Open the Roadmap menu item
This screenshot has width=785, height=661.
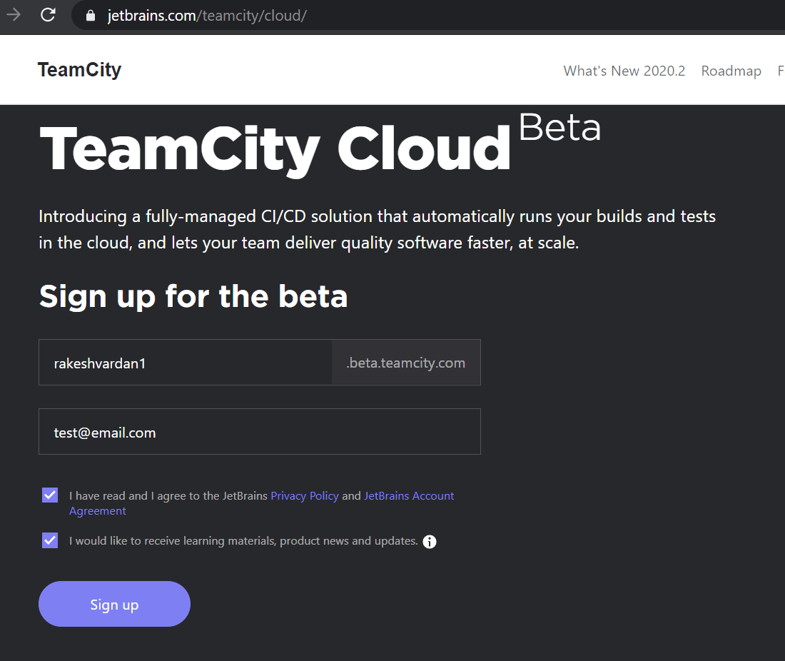pos(731,71)
